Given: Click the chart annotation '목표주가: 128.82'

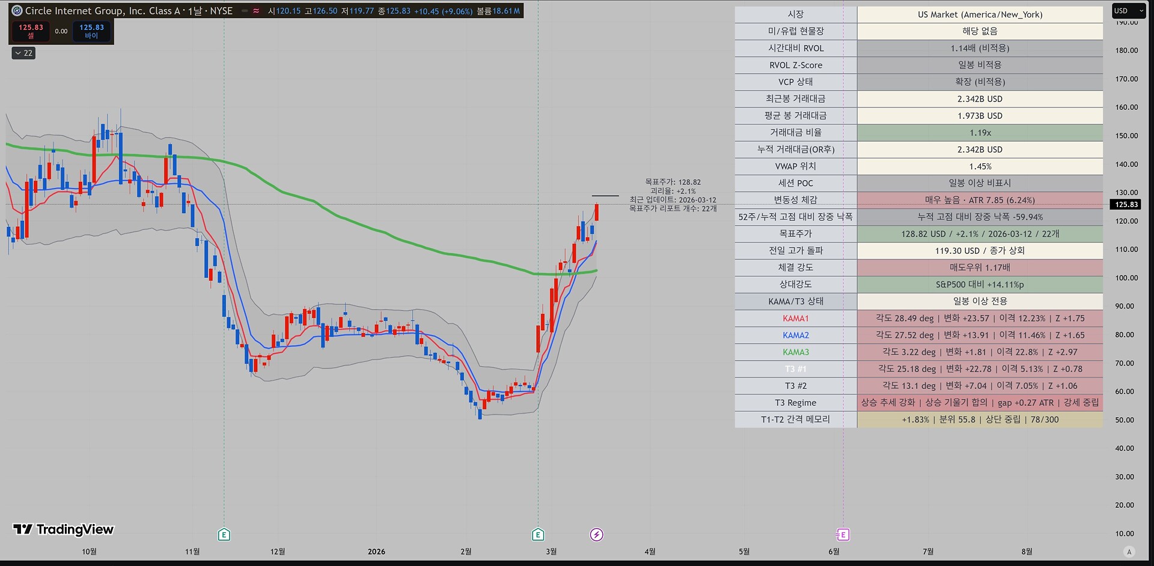Looking at the screenshot, I should tap(673, 182).
